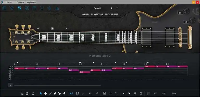Screen dimensions: 200x97
Task: Select the D#3 note in the riff editor
Action: (85, 72)
